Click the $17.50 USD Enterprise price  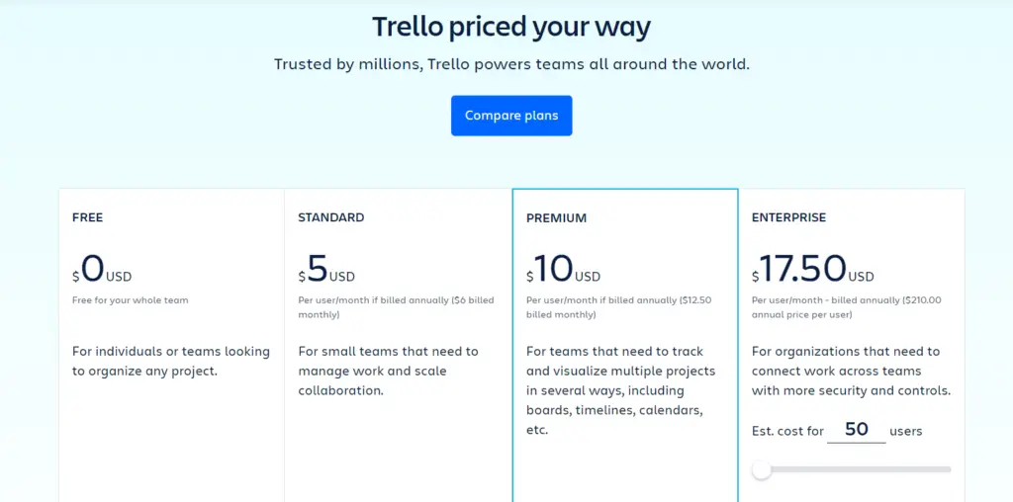tap(813, 269)
